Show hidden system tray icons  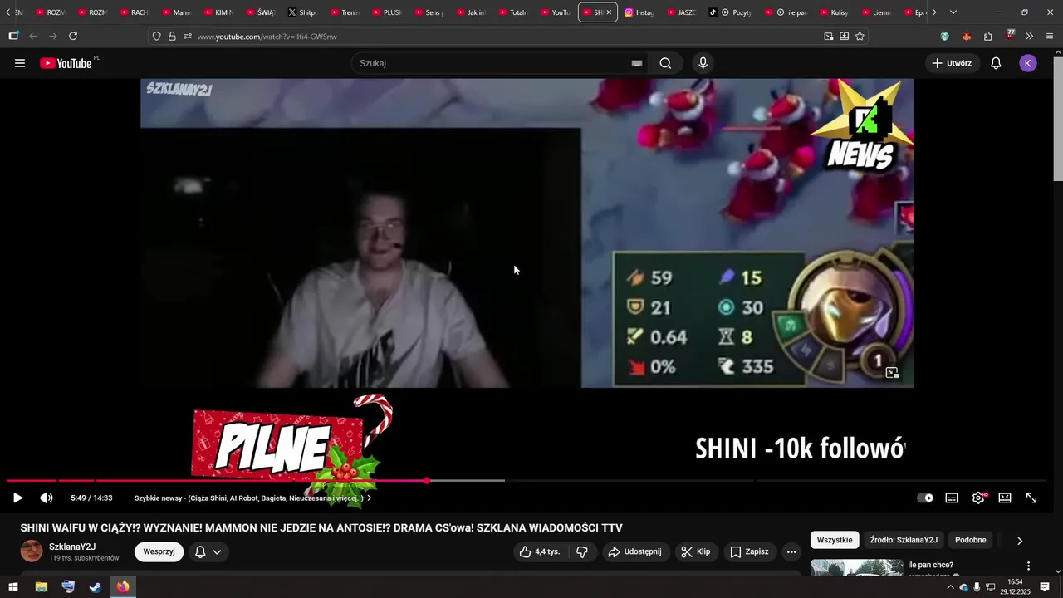(950, 587)
